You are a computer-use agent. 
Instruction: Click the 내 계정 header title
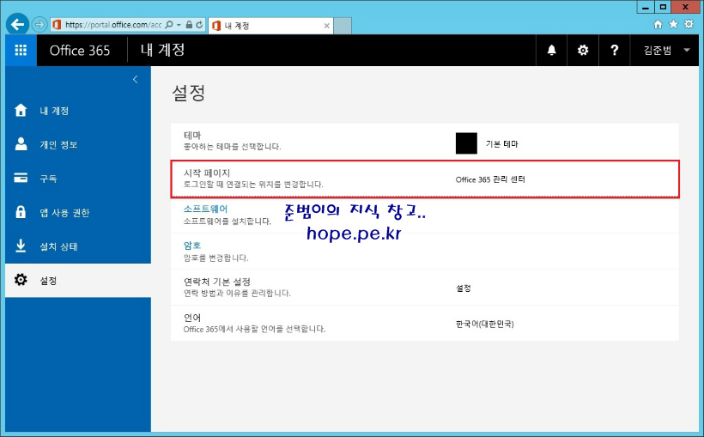162,50
